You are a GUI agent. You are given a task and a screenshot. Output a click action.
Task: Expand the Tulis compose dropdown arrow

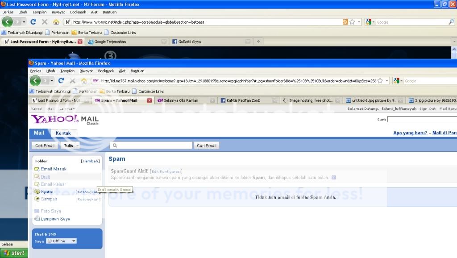pyautogui.click(x=78, y=146)
